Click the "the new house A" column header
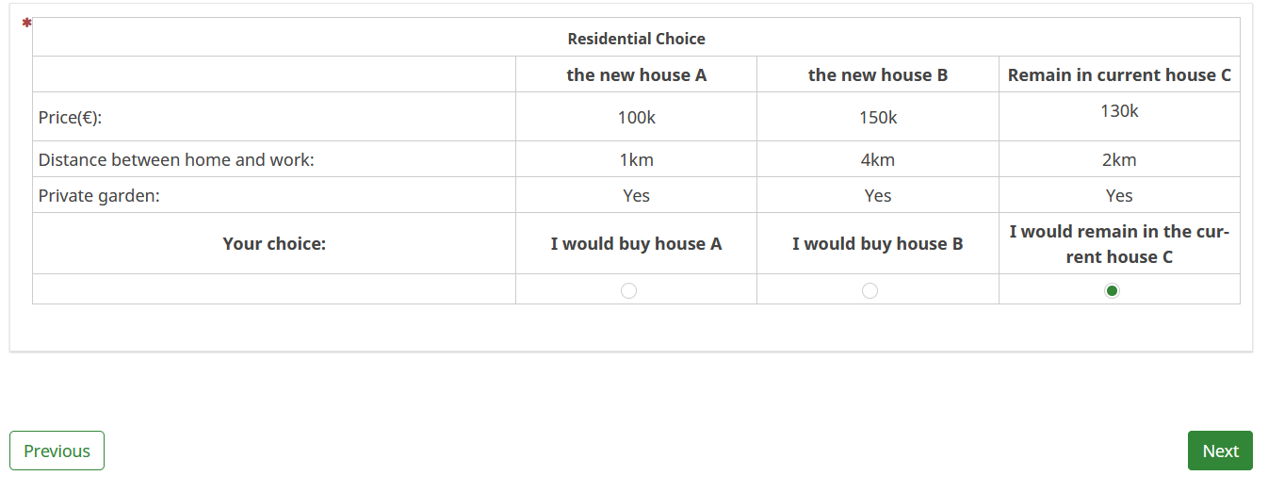 click(636, 75)
